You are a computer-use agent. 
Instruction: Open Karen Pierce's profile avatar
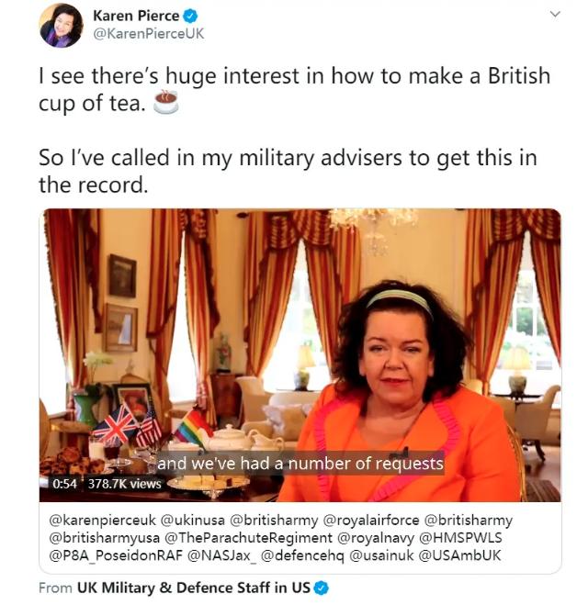click(61, 26)
